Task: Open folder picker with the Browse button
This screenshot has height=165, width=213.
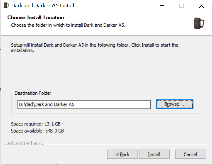Action: click(x=175, y=104)
